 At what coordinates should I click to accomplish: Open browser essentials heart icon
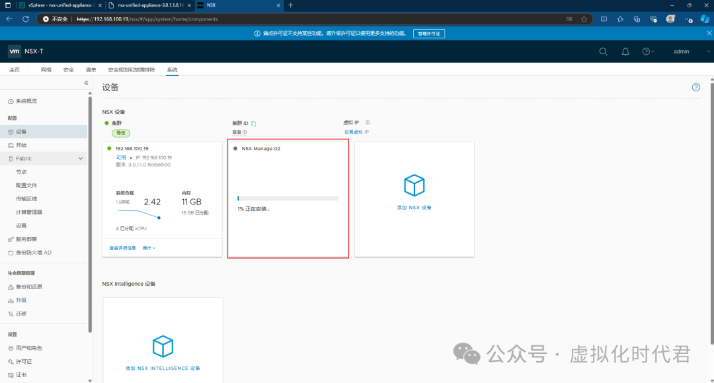[653, 19]
